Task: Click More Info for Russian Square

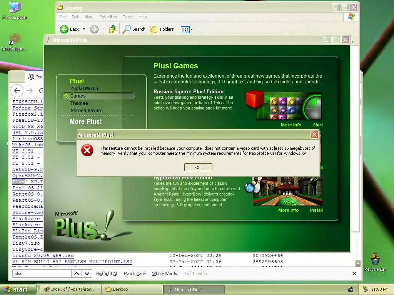Action: (x=291, y=125)
